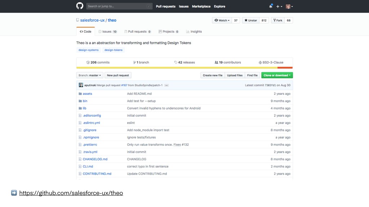Open the aputinski commit author avatar

point(81,85)
